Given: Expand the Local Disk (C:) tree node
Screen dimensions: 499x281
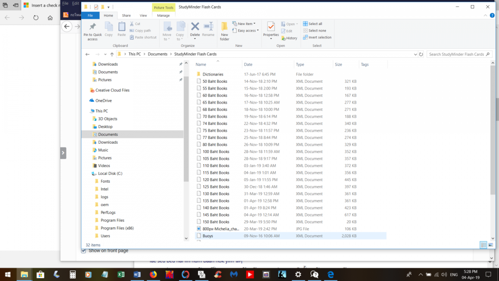Looking at the screenshot, I should pos(88,174).
